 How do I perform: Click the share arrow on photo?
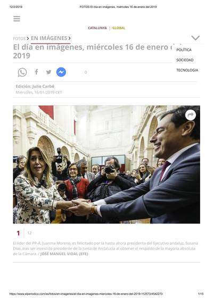tap(191, 115)
